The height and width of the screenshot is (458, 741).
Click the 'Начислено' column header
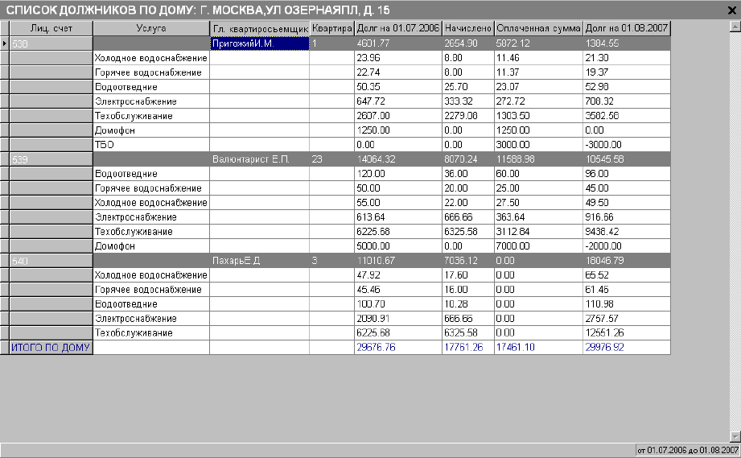[x=467, y=28]
